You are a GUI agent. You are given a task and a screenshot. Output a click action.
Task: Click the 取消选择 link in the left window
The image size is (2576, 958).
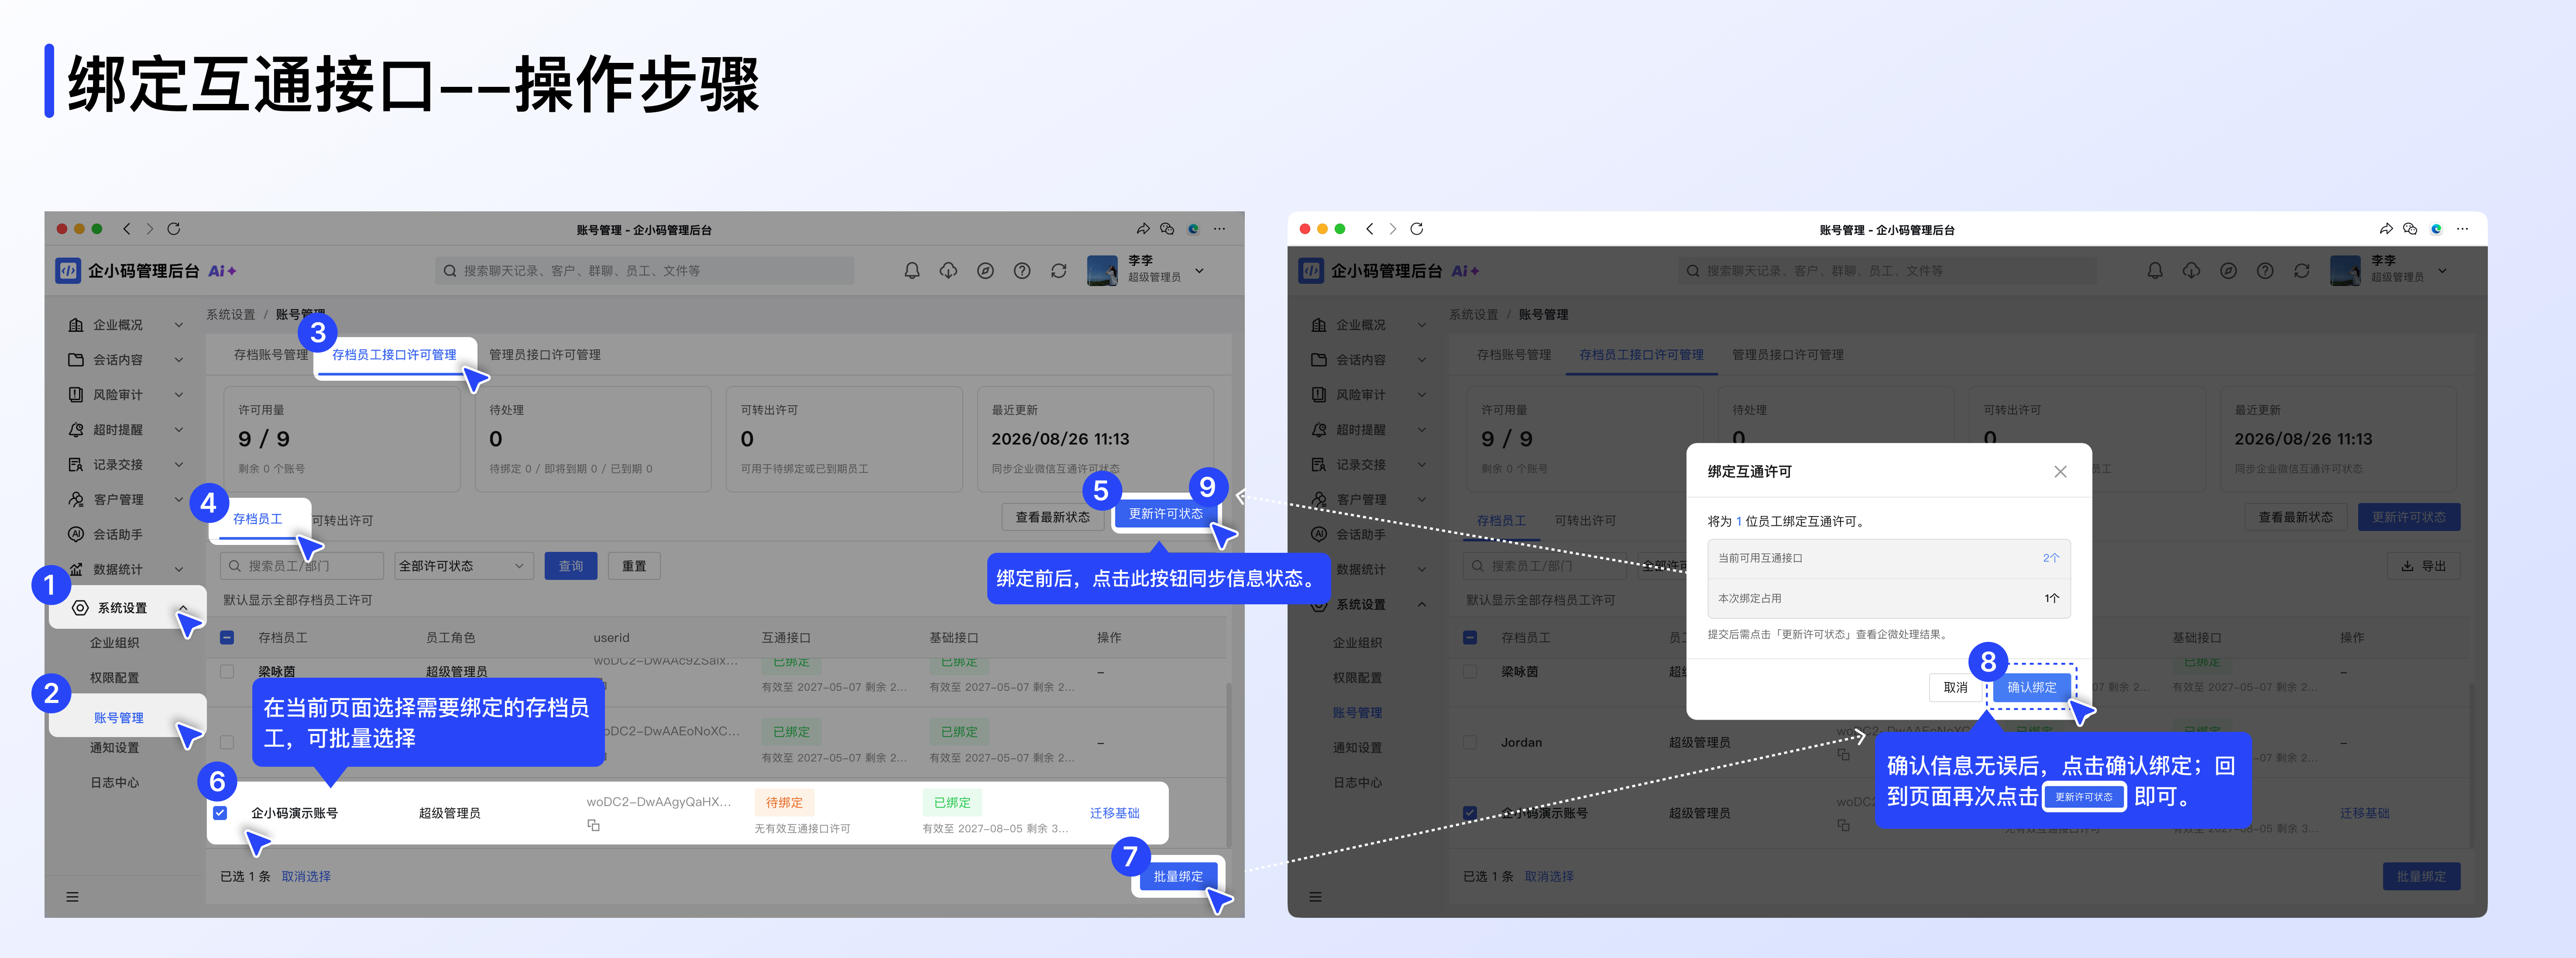point(306,877)
